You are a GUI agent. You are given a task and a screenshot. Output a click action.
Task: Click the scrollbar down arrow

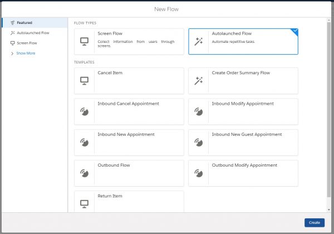click(329, 210)
